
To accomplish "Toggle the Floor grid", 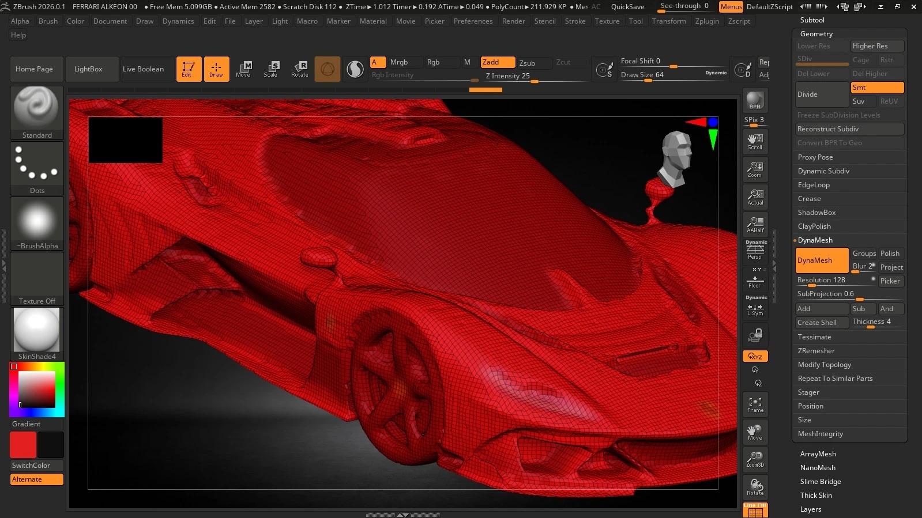I will (755, 278).
